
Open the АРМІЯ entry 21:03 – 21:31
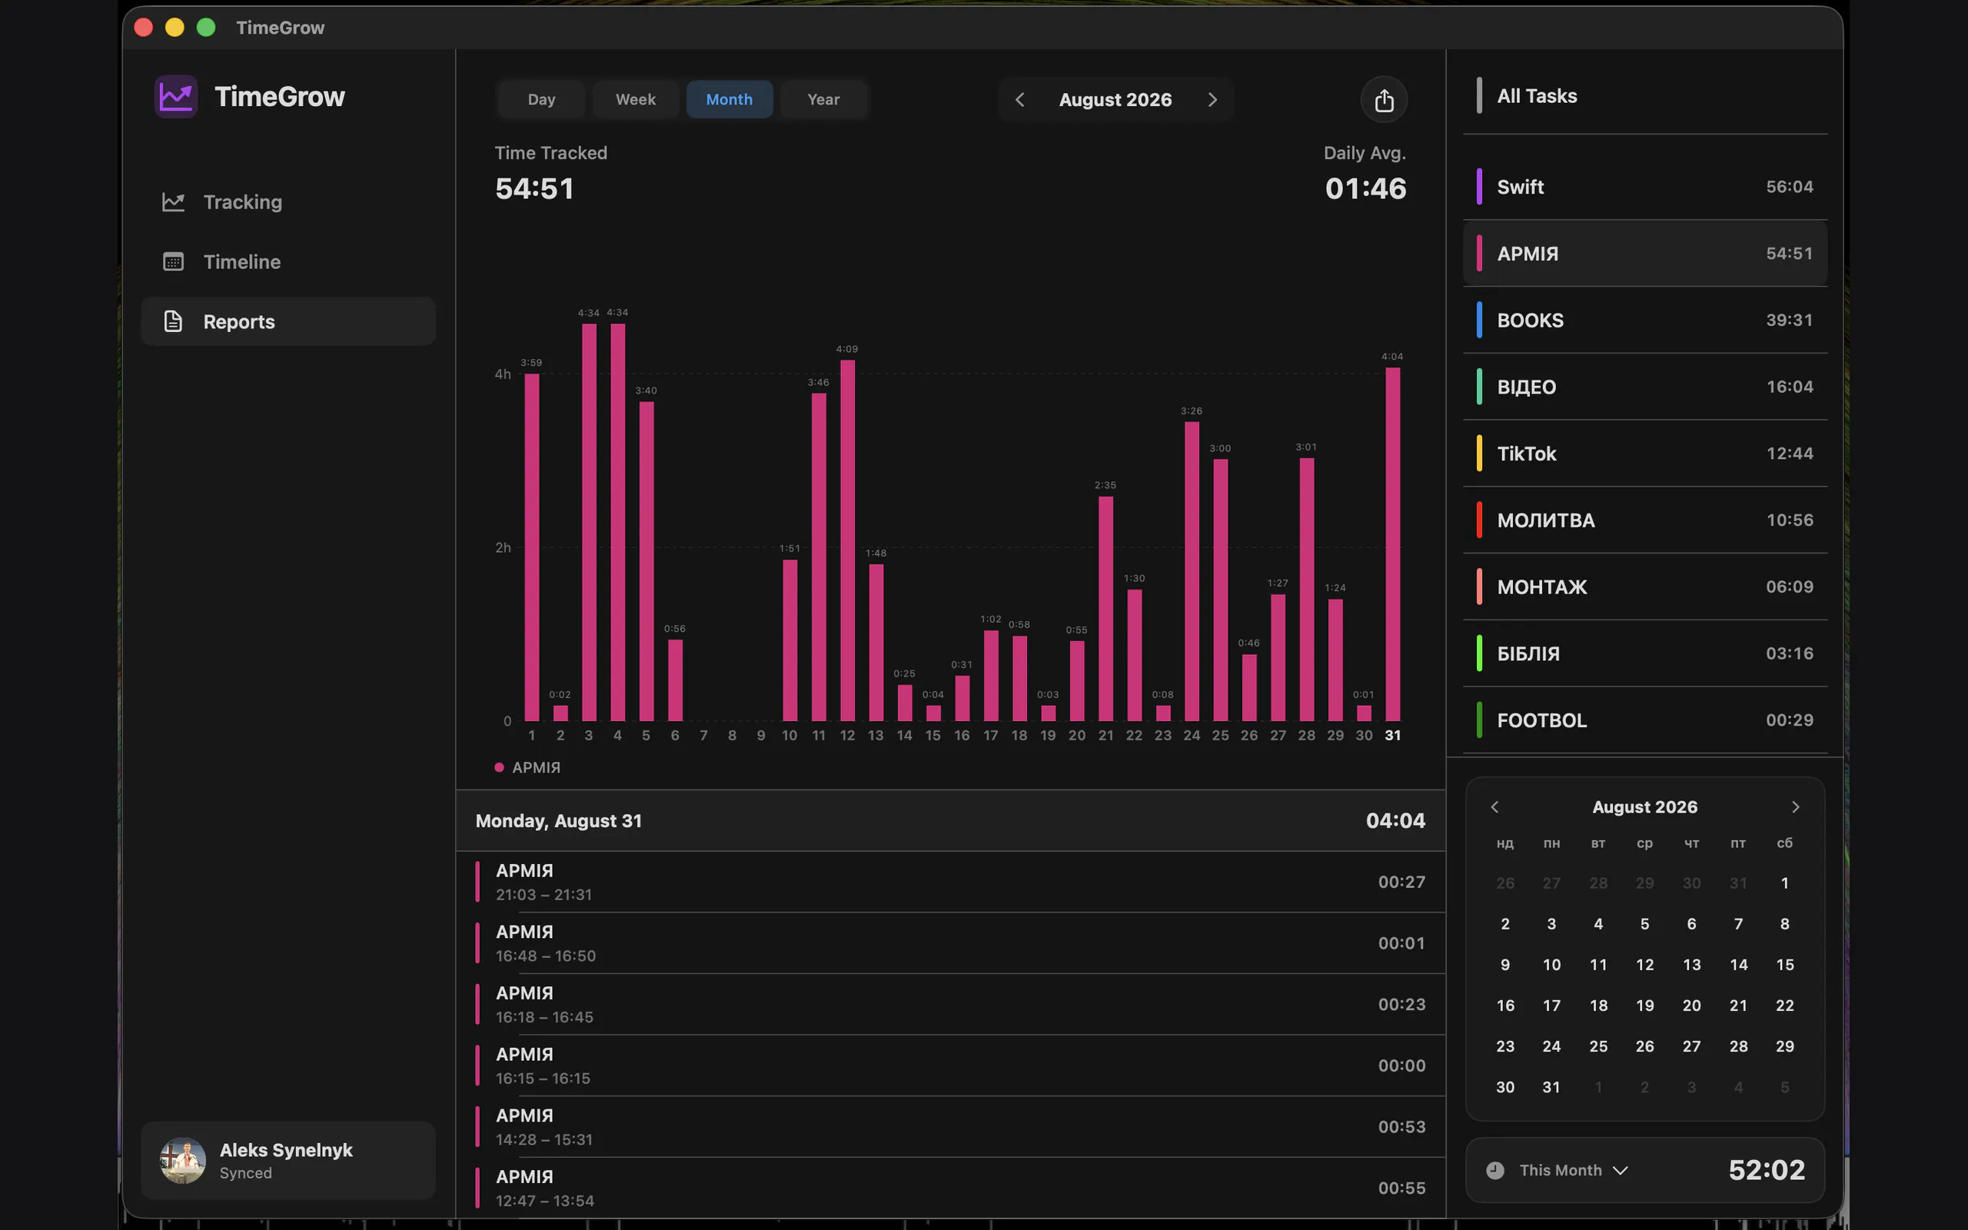click(950, 882)
